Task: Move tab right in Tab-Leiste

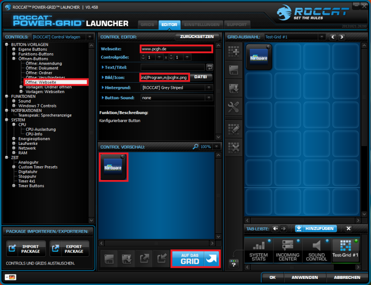Action: (x=283, y=228)
